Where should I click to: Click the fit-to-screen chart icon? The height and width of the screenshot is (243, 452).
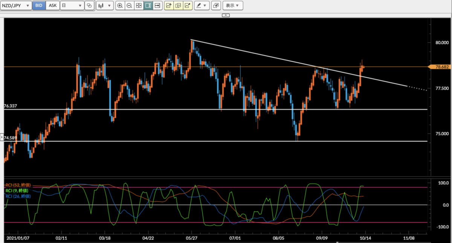[139, 6]
